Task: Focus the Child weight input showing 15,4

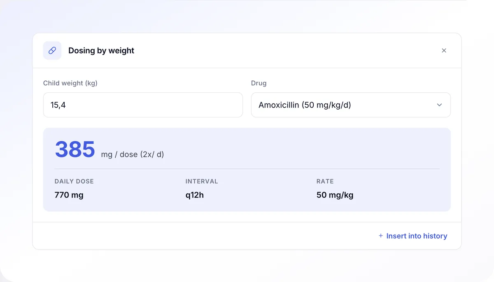Action: click(143, 105)
